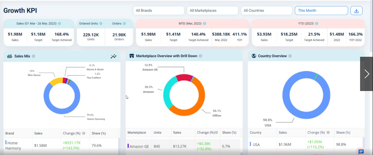Click the $1.18M Target value
373x155 pixels.
(x=38, y=34)
